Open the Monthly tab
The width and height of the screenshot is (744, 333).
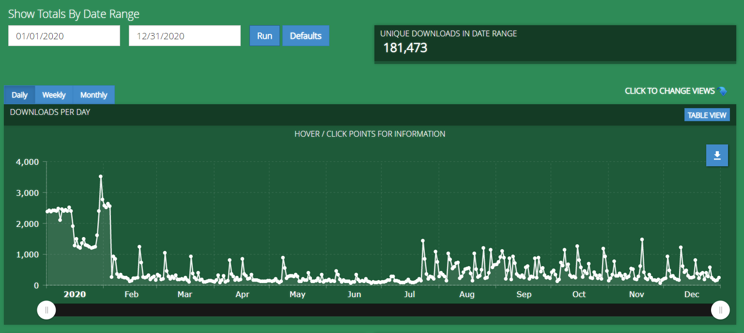[93, 95]
